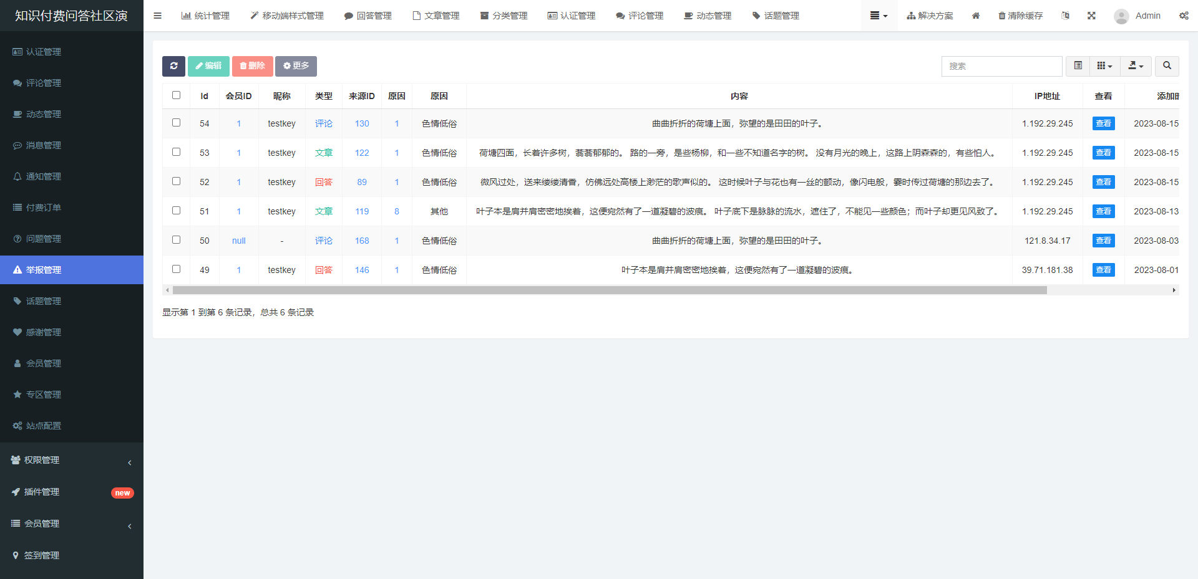The image size is (1198, 579).
Task: Check the select-all checkbox in table header
Action: click(x=176, y=95)
